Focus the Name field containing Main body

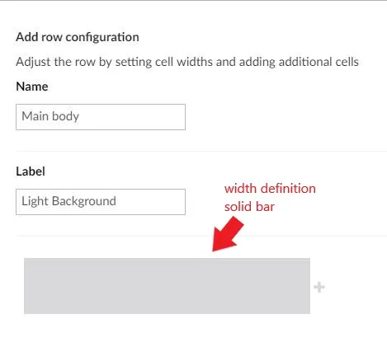101,117
